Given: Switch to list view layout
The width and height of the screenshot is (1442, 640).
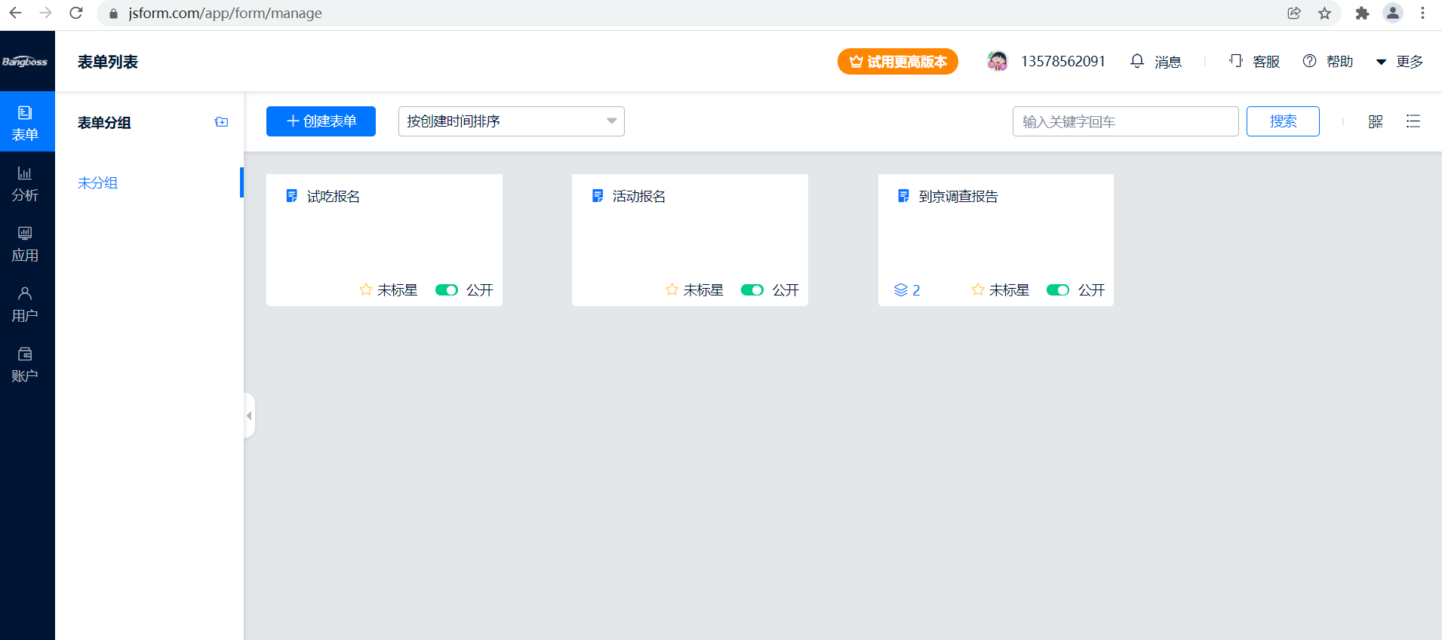Looking at the screenshot, I should point(1413,121).
